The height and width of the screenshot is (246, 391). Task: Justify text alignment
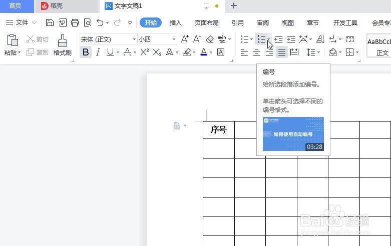pos(282,52)
